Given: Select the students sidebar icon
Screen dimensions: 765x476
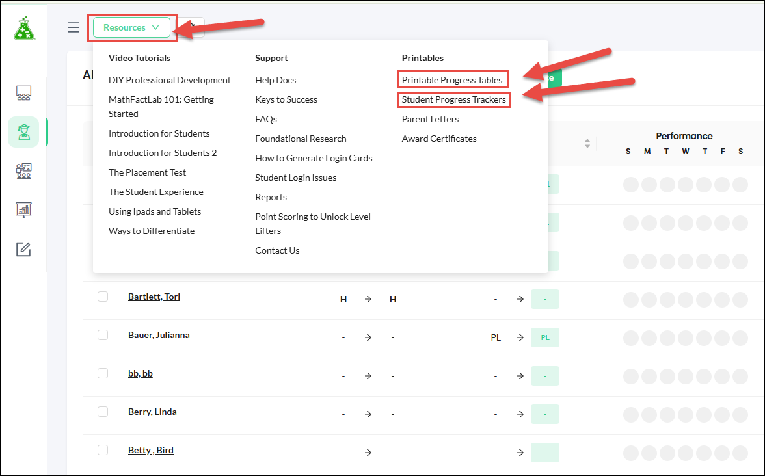Looking at the screenshot, I should pos(23,132).
